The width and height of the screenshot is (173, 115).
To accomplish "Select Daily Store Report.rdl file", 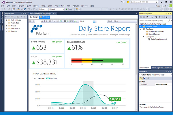I will click(x=159, y=39).
